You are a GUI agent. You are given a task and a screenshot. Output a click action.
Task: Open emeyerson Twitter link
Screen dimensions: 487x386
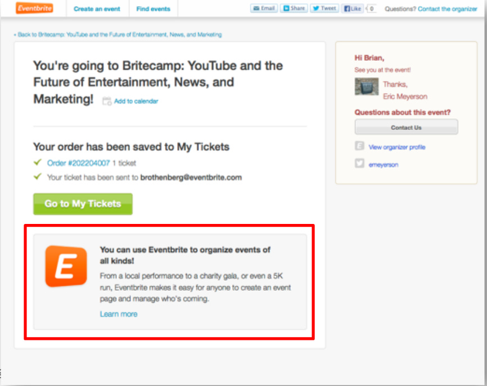click(384, 165)
